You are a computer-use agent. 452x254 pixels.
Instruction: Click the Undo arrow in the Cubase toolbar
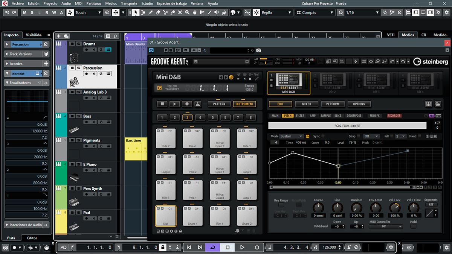(x=7, y=12)
